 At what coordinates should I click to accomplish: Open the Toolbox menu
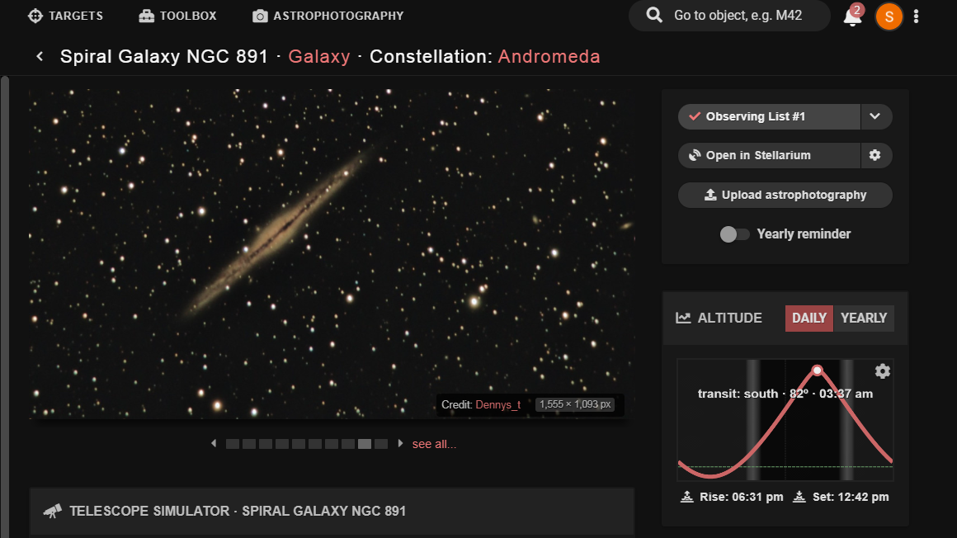coord(177,16)
